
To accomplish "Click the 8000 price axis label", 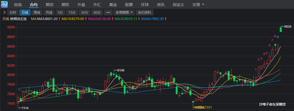I will click(11, 75).
